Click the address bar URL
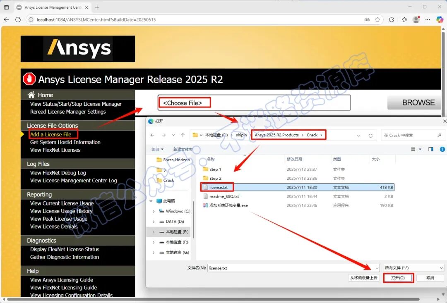The width and height of the screenshot is (447, 303). 96,20
